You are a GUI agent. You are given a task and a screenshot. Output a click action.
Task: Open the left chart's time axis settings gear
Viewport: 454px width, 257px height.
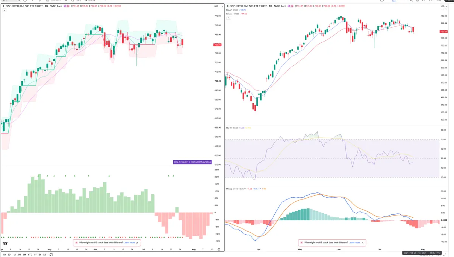click(x=219, y=249)
